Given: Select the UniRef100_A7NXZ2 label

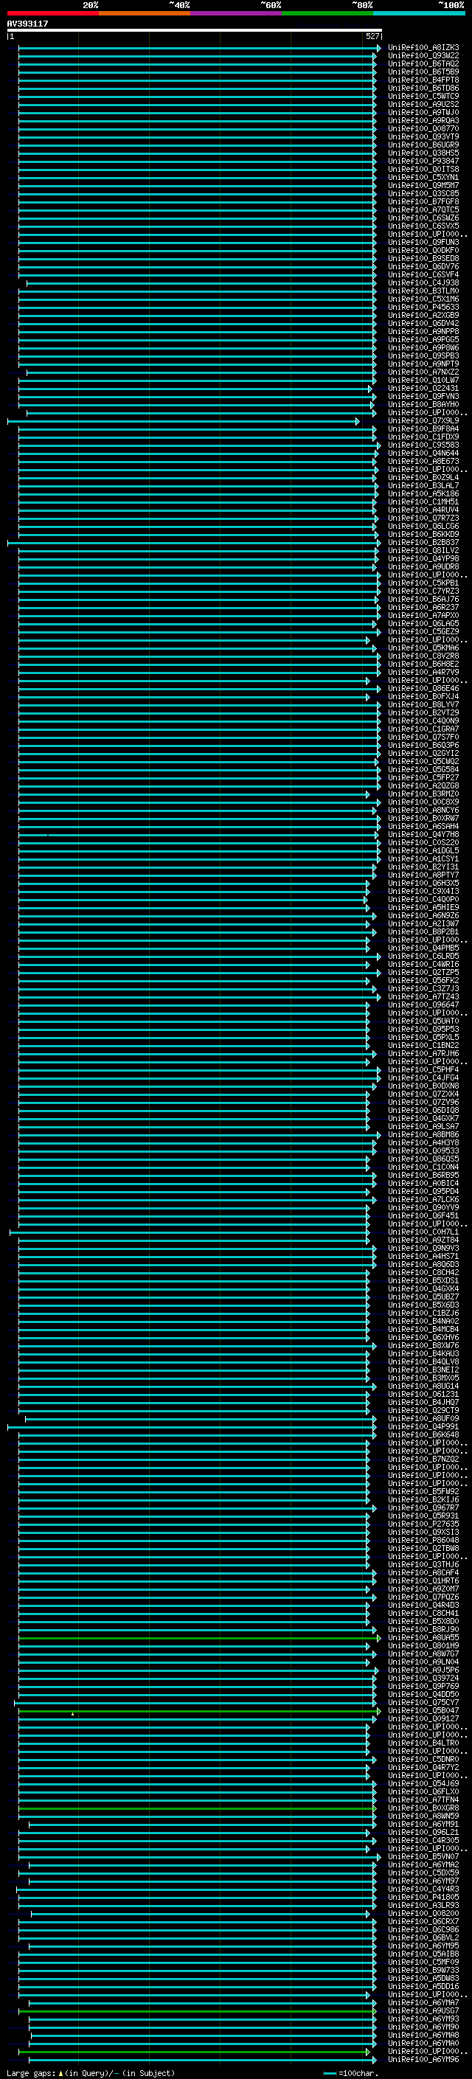Looking at the screenshot, I should [x=423, y=372].
